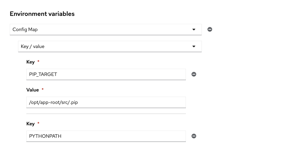Click the Value label above the path field
Image resolution: width=292 pixels, height=145 pixels.
[33, 90]
